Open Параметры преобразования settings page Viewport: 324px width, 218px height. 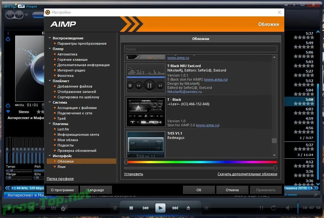coord(82,43)
